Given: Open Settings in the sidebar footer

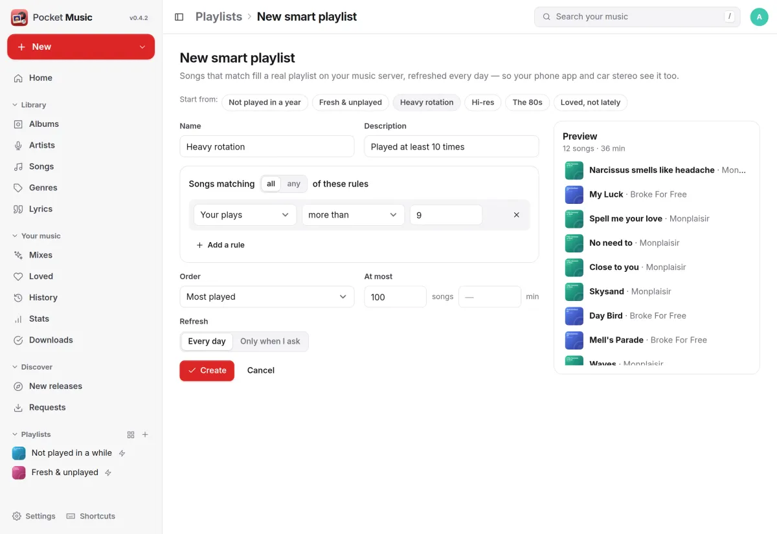Looking at the screenshot, I should pos(34,516).
